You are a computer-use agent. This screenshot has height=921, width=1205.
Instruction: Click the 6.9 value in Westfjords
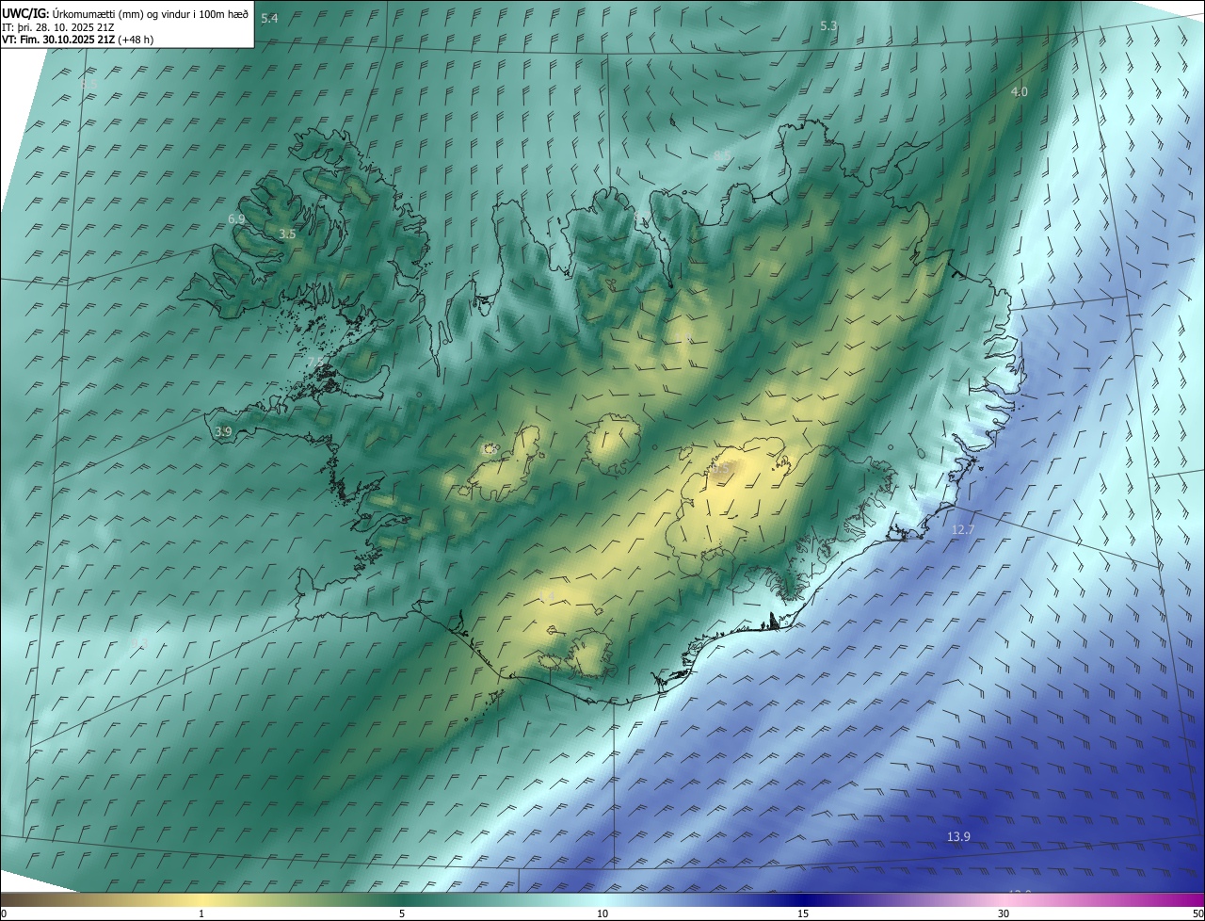[236, 218]
